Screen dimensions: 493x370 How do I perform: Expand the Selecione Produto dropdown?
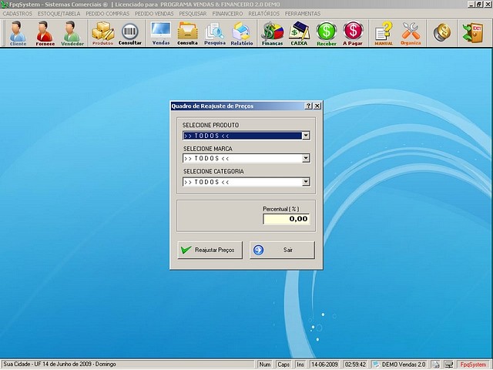pyautogui.click(x=306, y=136)
